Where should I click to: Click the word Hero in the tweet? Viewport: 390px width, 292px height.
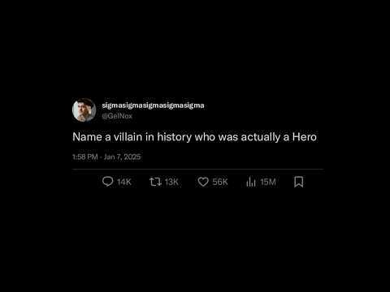coord(305,137)
